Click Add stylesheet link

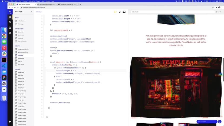(x=22, y=41)
